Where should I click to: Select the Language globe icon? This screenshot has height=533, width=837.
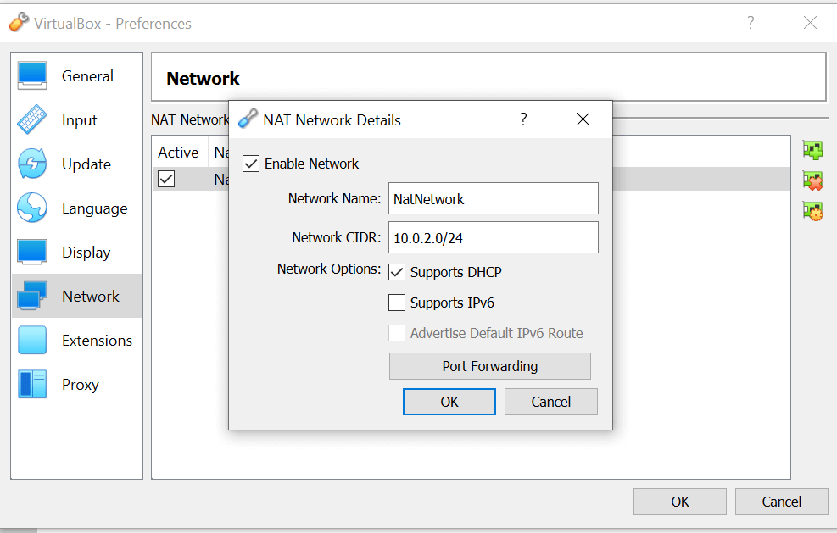(x=31, y=208)
